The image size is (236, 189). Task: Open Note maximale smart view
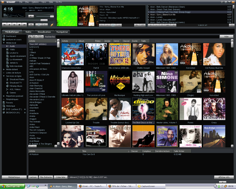point(14,66)
